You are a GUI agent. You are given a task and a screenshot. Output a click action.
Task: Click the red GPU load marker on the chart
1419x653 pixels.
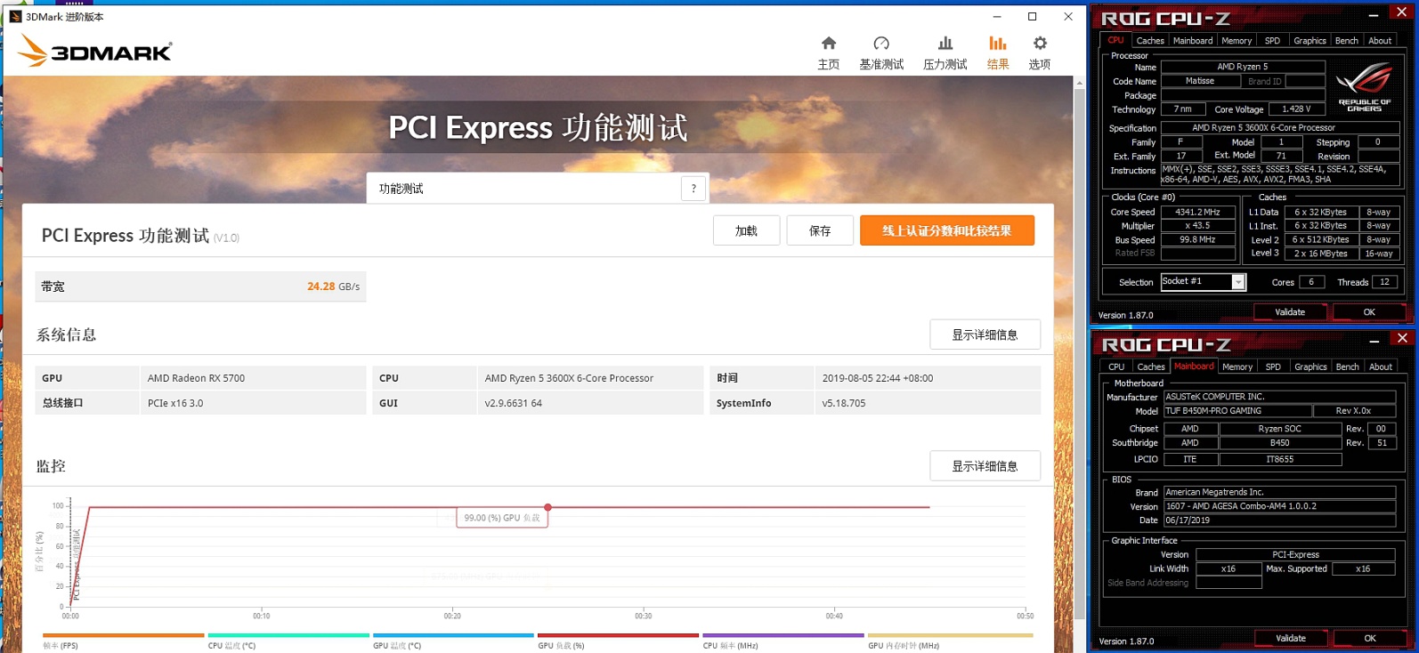(547, 507)
